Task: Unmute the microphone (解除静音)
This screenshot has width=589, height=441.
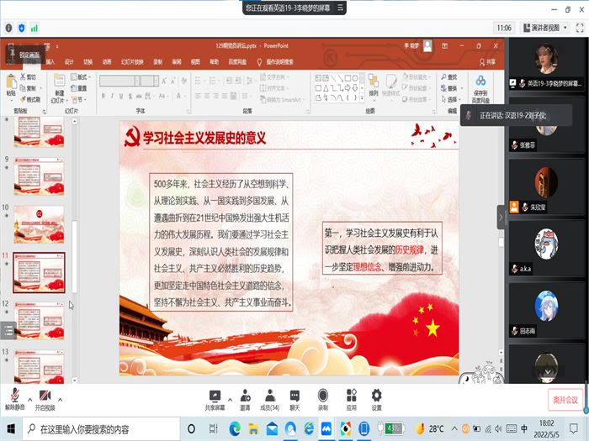Action: [14, 398]
